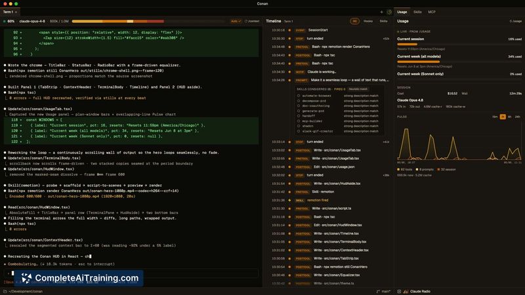The image size is (525, 295).
Task: Toggle the Auto mode button
Action: coord(236,21)
